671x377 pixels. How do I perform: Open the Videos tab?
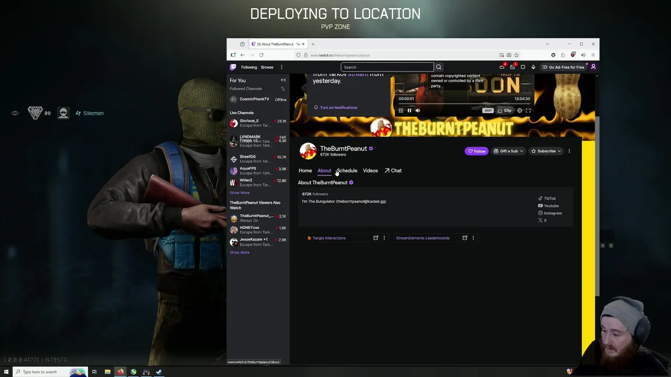[x=370, y=171]
